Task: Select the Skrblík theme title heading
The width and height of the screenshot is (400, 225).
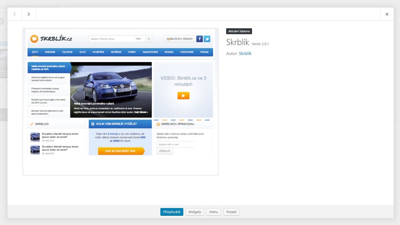Action: pyautogui.click(x=238, y=42)
